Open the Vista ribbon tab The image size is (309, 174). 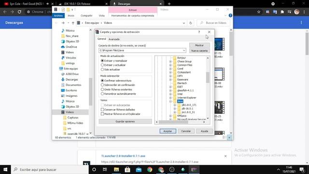pos(102,15)
